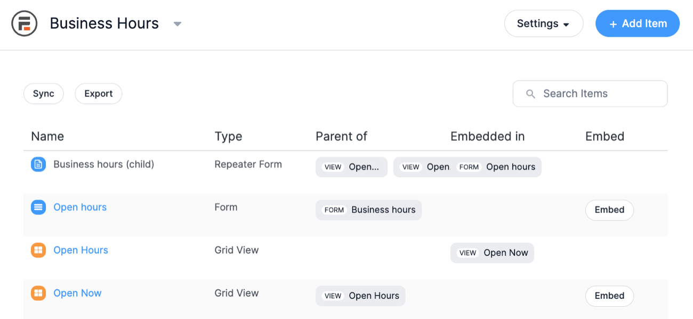Click FORM Open hours tag in Business hours (child) row
Viewport: 693px width, 319px height.
[497, 167]
